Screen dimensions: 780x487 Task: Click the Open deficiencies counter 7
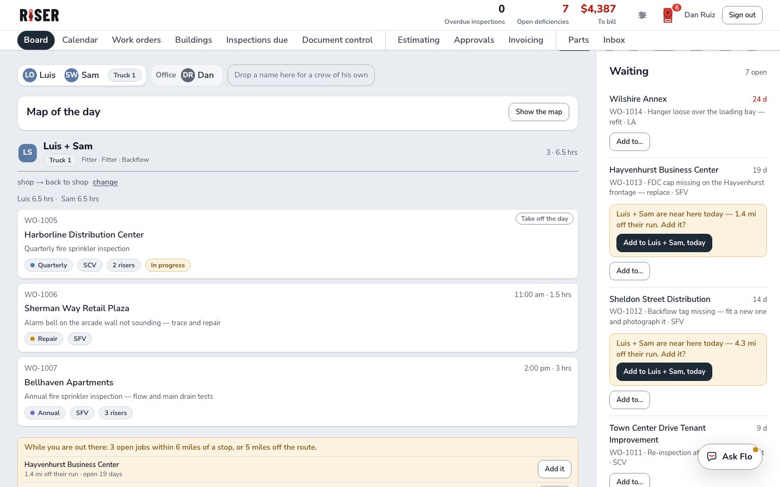coord(543,15)
